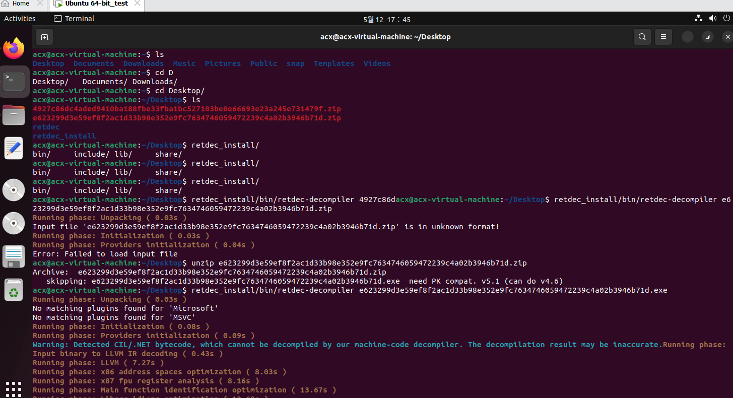
Task: Click the terminal title acx@acx-virtual-machine: ~/Desktop
Action: (385, 37)
